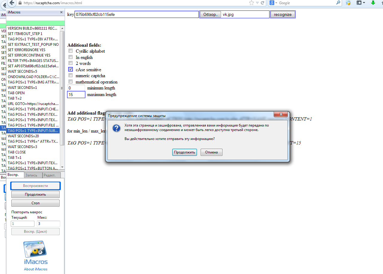383x274 pixels.
Task: Close the iMacros sidebar panel
Action: click(x=61, y=12)
